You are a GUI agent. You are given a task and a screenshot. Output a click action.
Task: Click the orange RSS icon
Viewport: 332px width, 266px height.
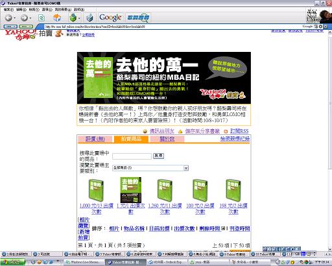pyautogui.click(x=226, y=132)
